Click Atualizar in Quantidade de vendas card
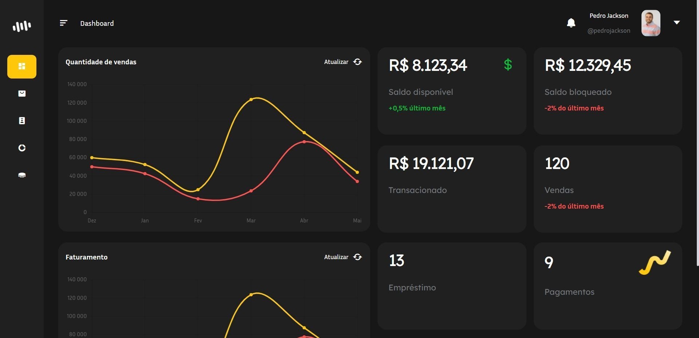This screenshot has width=699, height=338. pyautogui.click(x=336, y=62)
